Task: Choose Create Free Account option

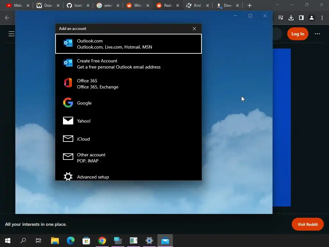Action: [x=129, y=64]
